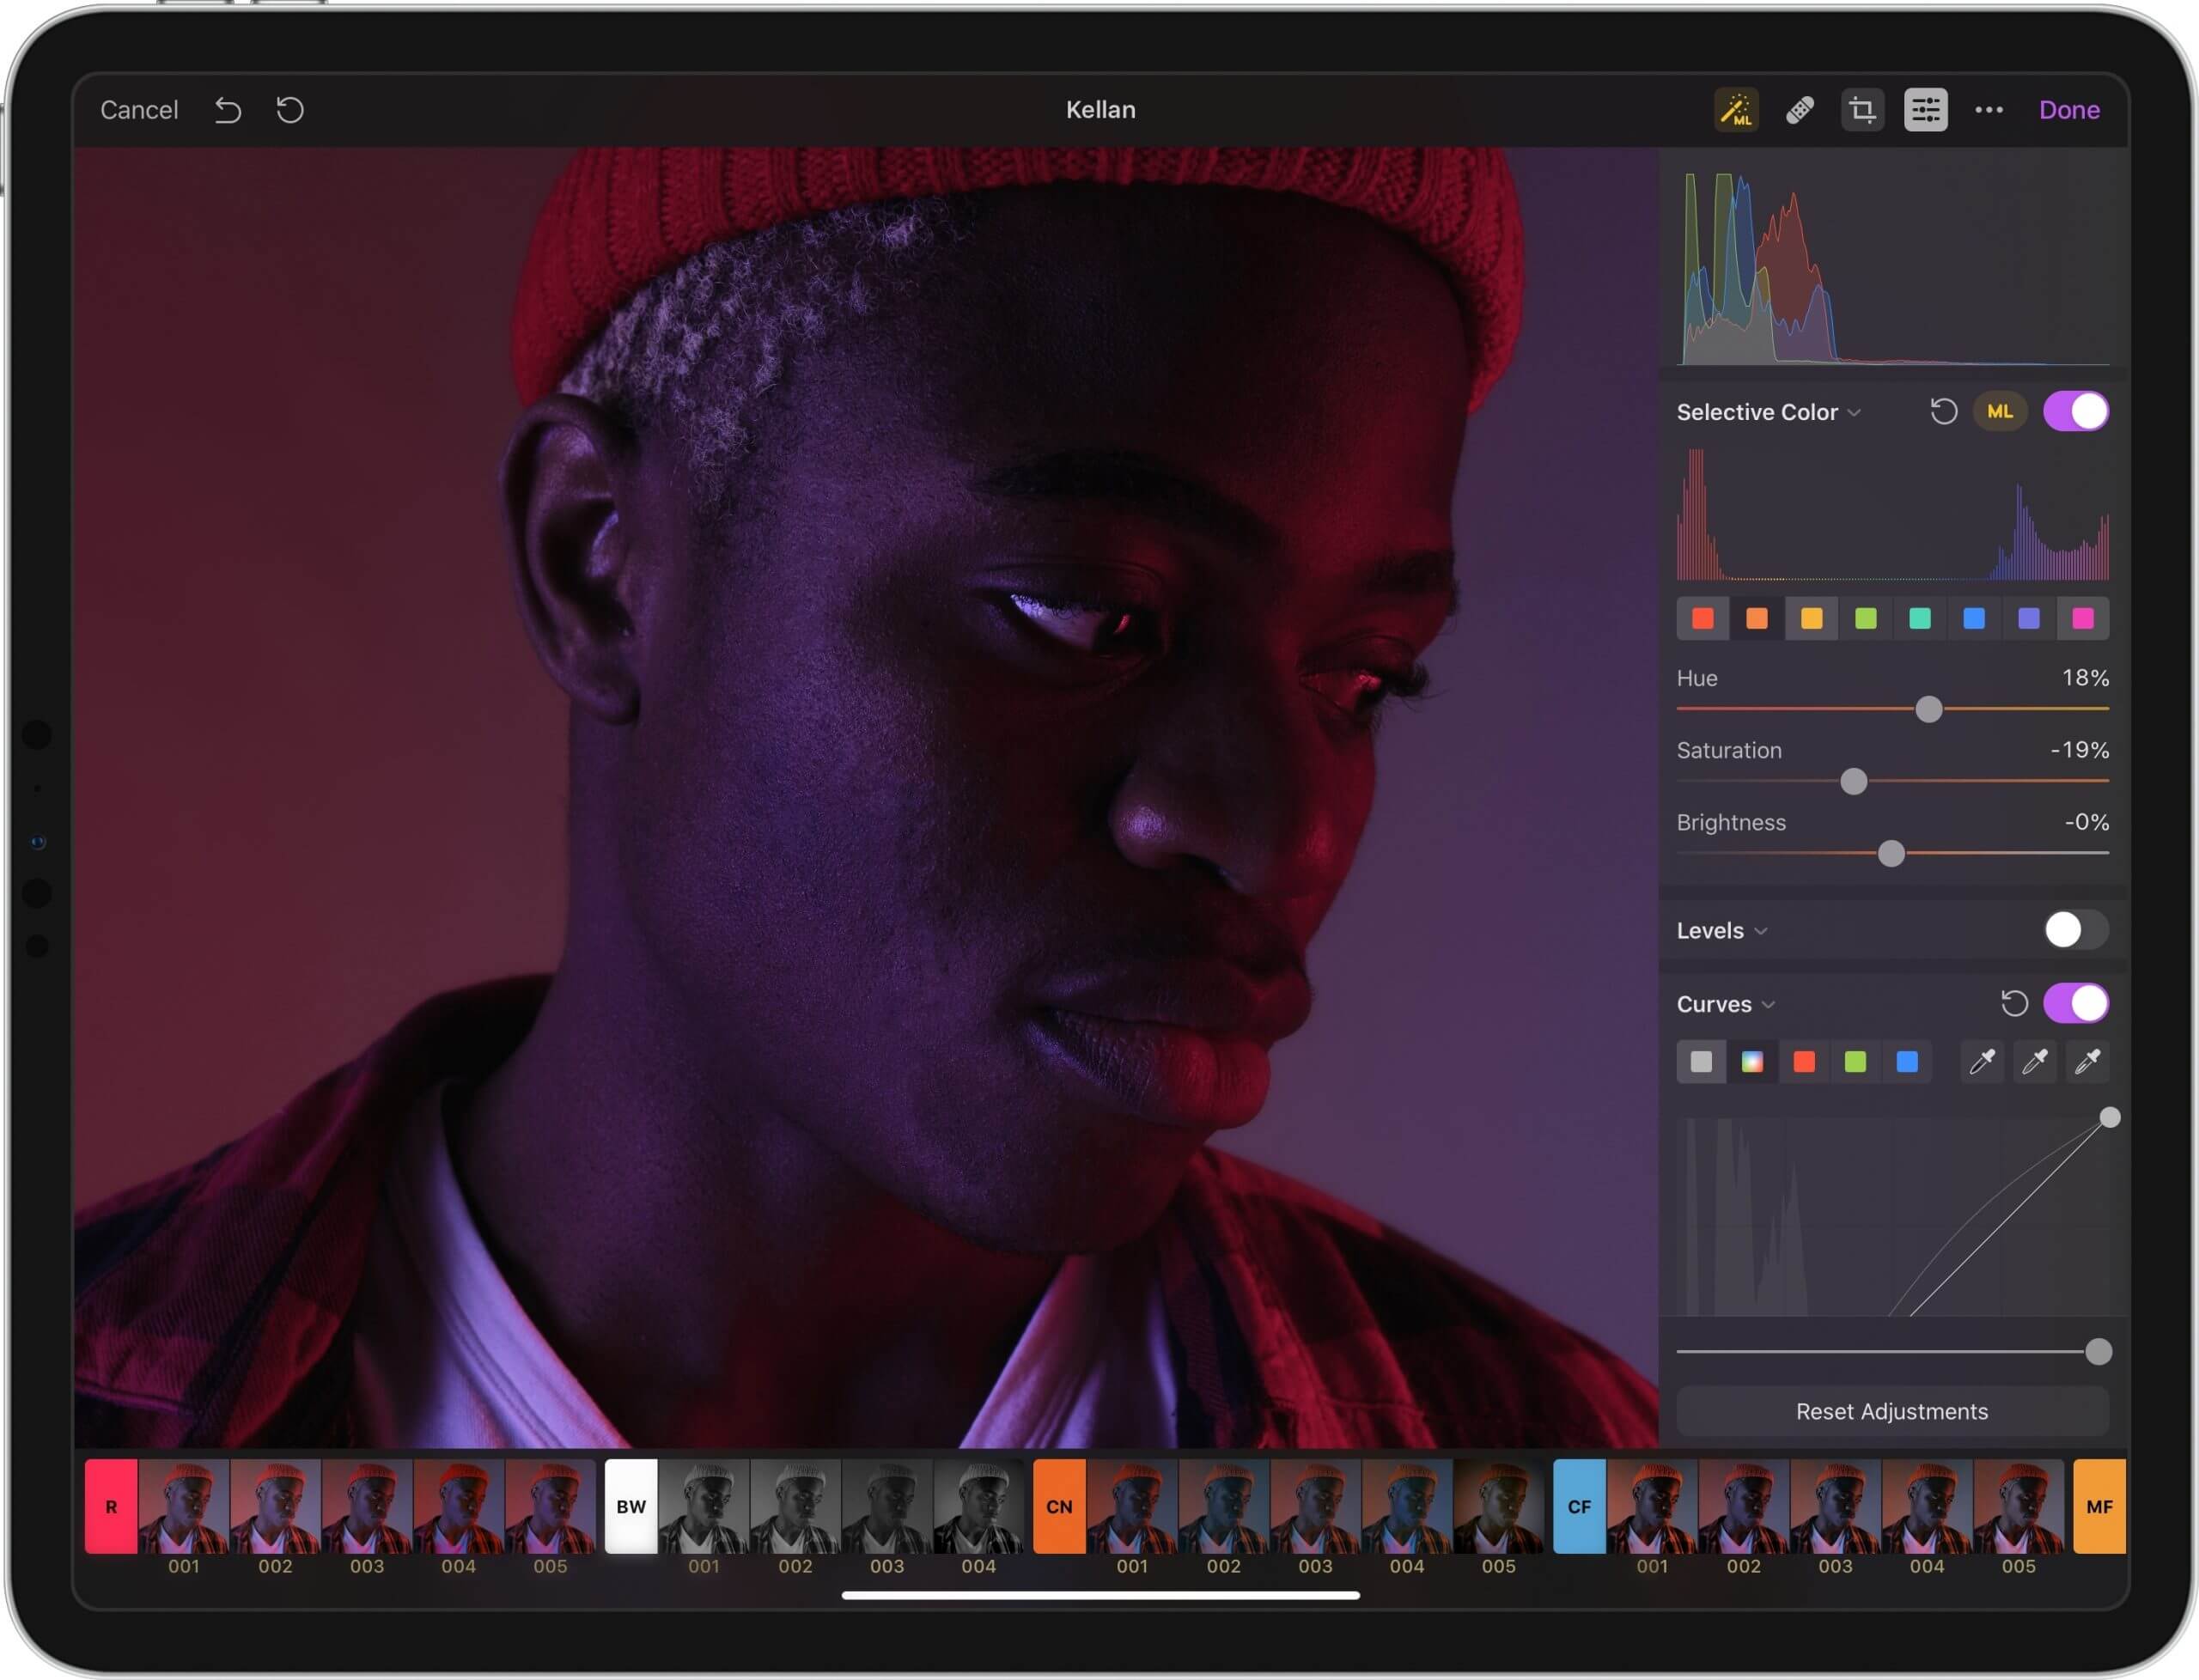Image resolution: width=2199 pixels, height=1680 pixels.
Task: Reset Curves adjustment
Action: [x=2014, y=1003]
